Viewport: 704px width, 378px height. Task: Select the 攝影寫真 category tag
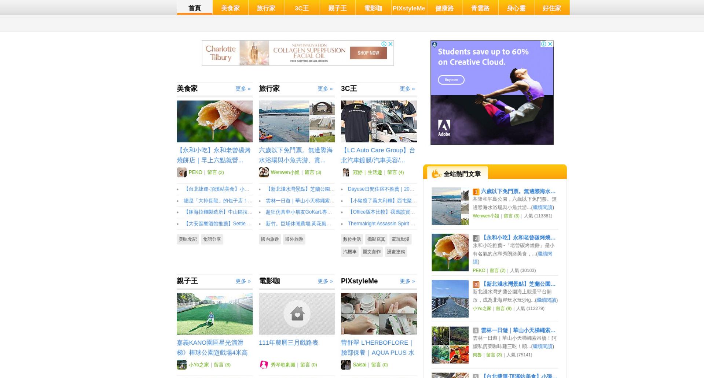coord(376,239)
